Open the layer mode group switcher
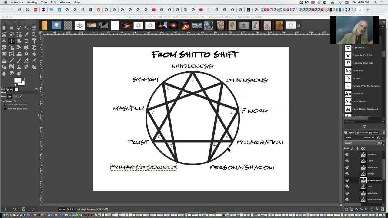 pos(380,137)
